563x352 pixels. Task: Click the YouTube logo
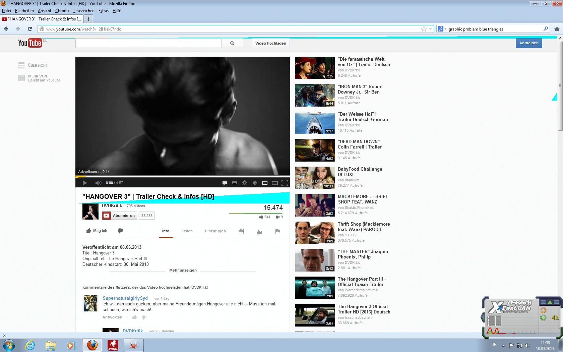pos(30,43)
